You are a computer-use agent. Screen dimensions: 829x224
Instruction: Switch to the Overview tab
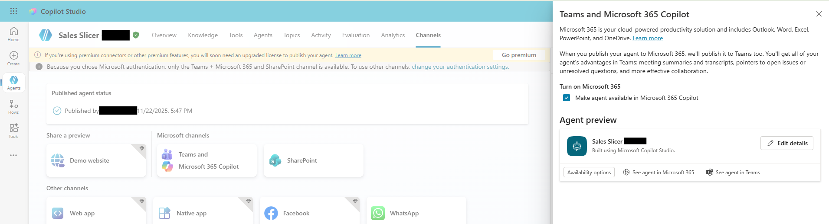(164, 35)
